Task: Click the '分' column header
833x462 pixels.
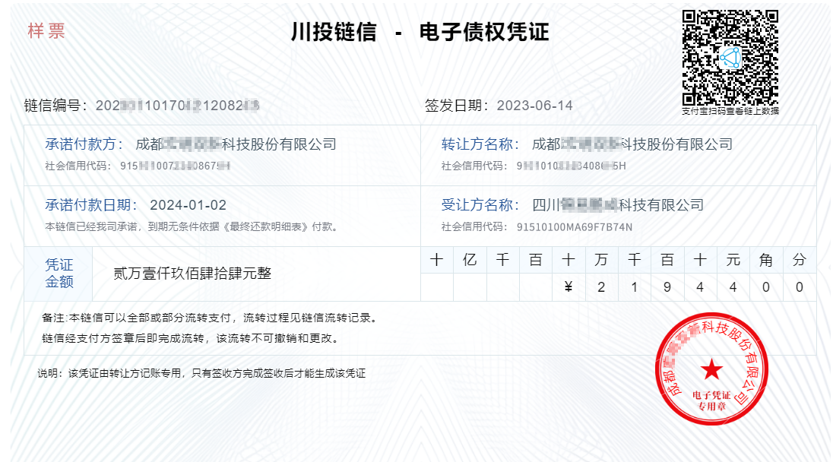Action: point(800,260)
